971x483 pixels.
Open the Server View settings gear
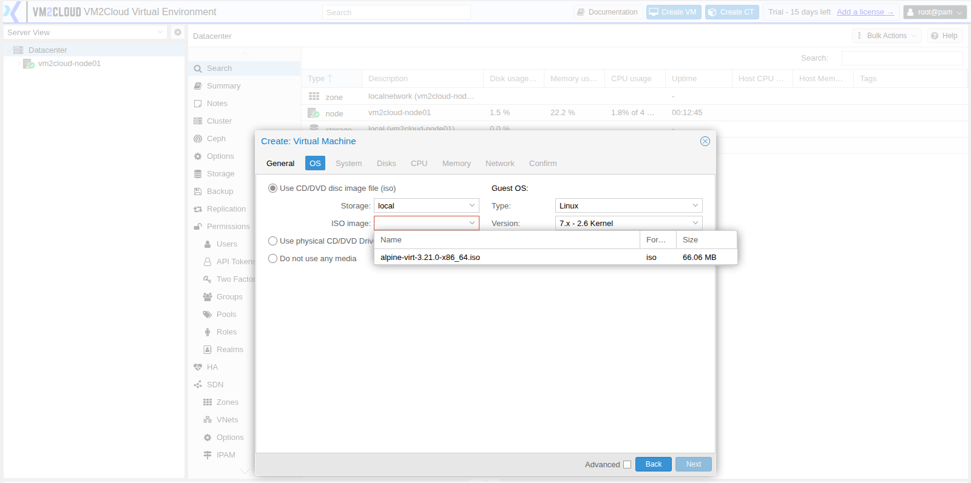tap(178, 32)
